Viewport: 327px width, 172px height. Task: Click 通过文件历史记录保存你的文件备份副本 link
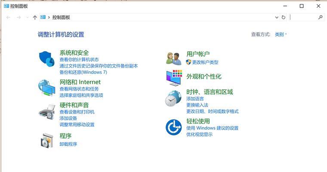[x=99, y=66]
